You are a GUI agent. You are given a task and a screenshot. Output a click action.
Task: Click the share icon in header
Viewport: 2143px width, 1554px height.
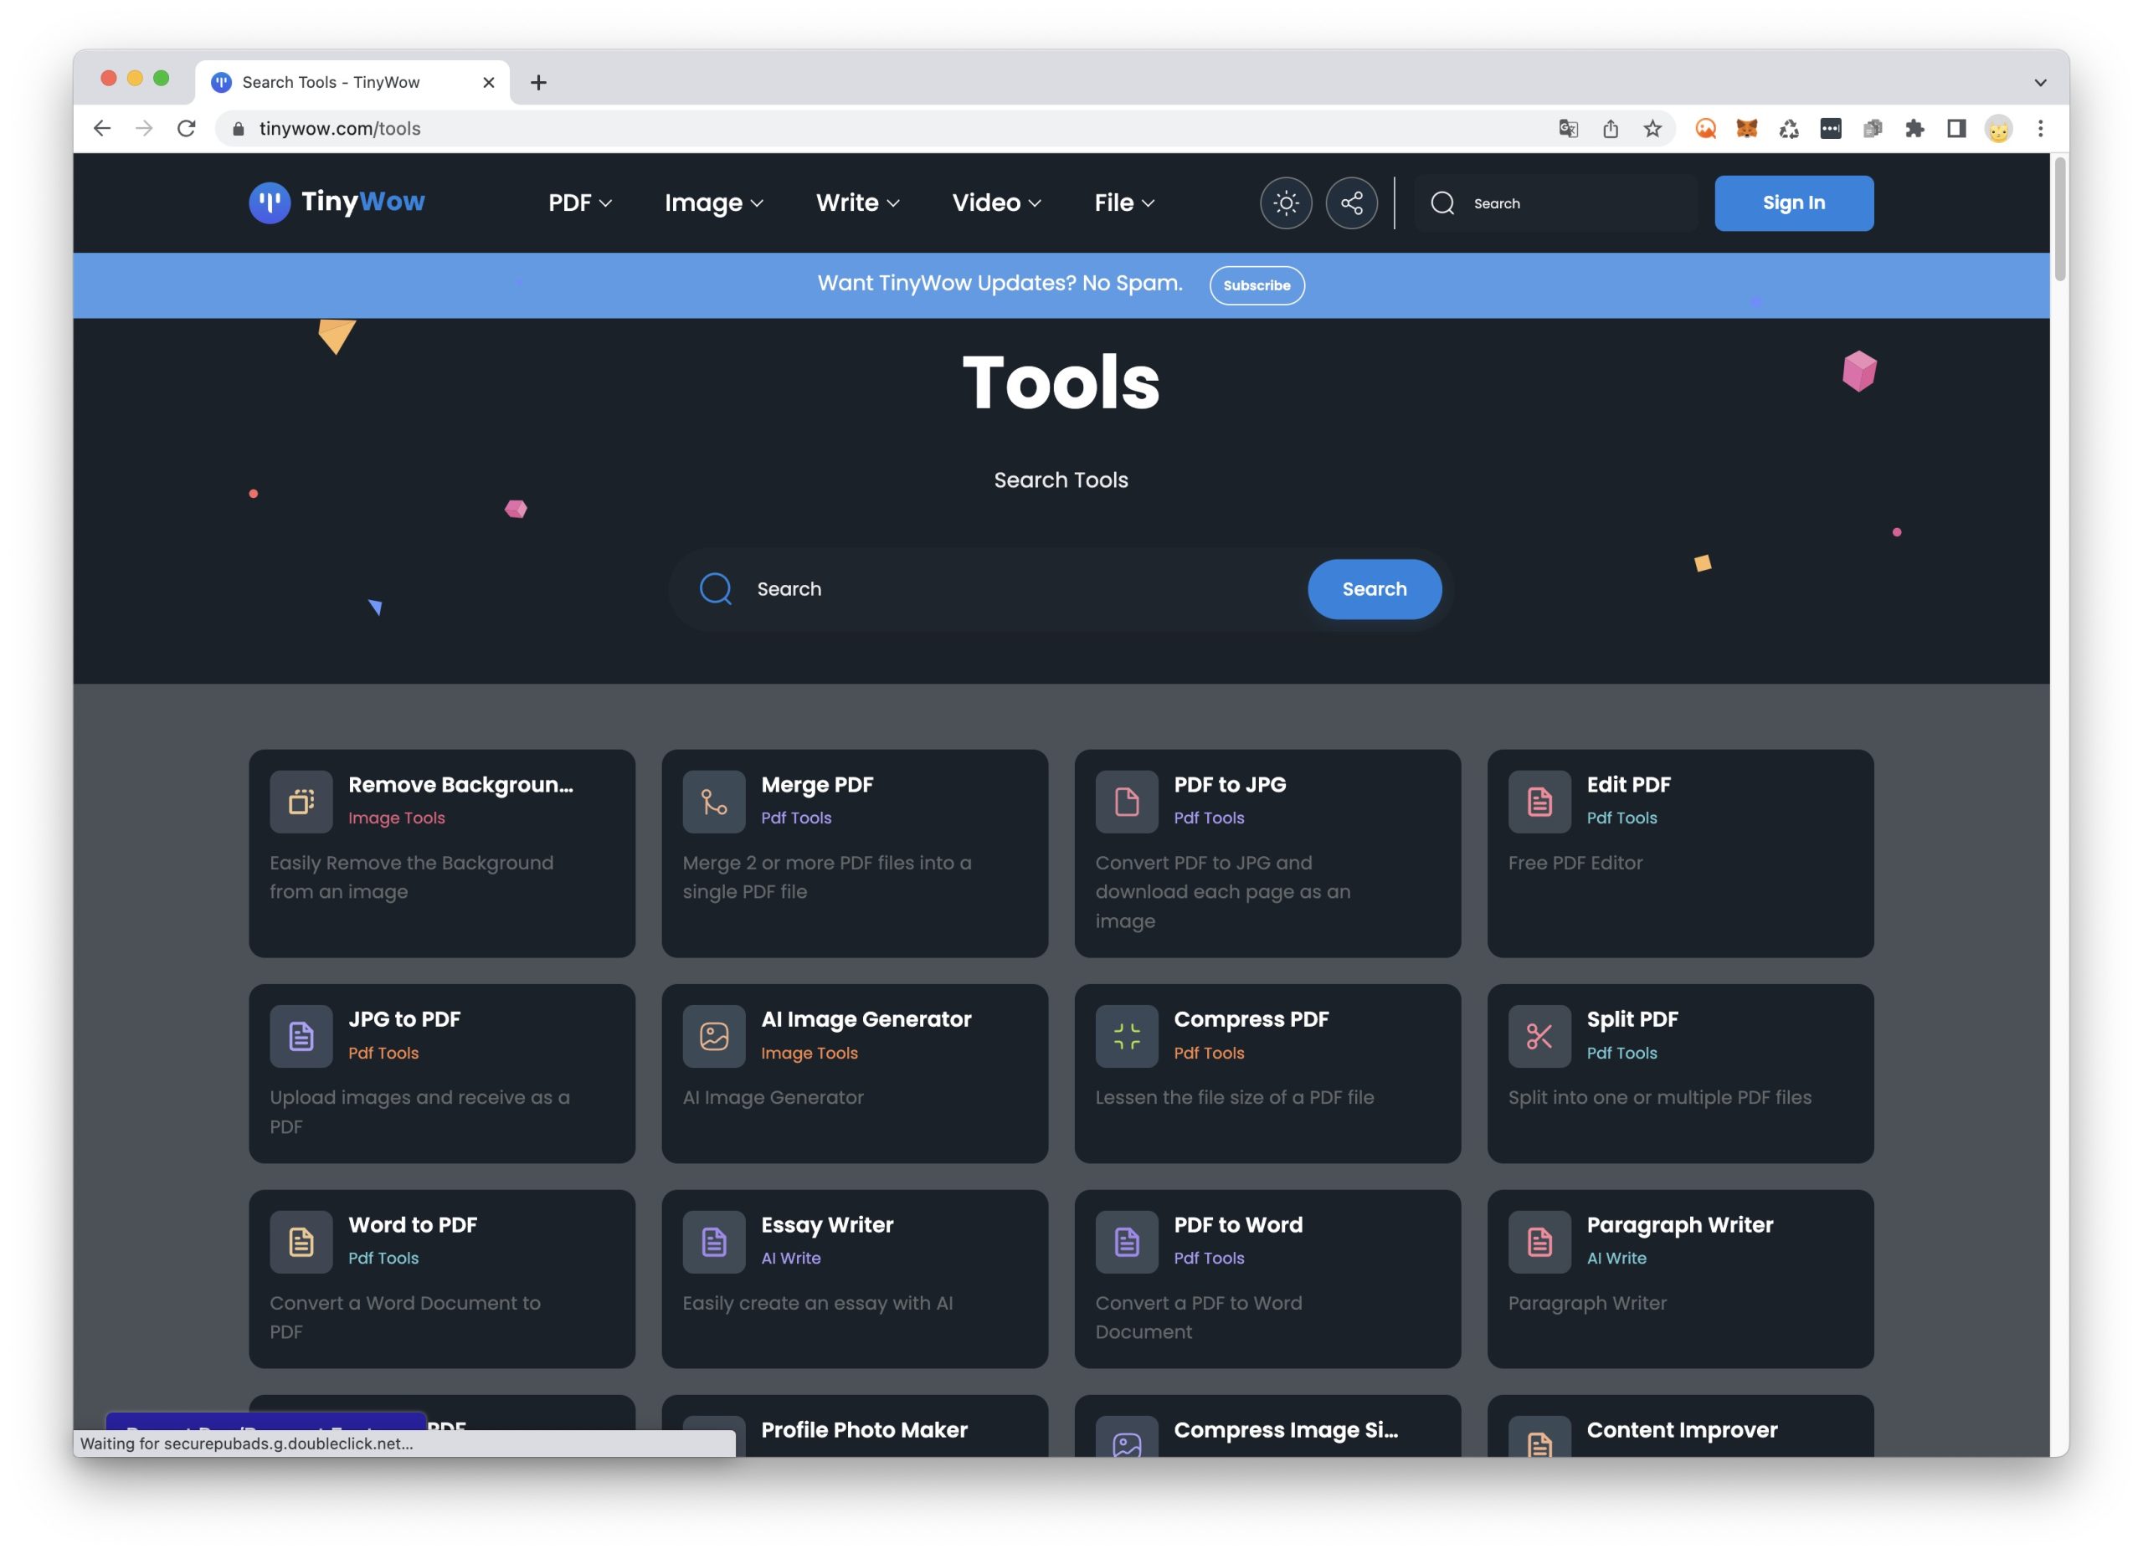tap(1351, 203)
